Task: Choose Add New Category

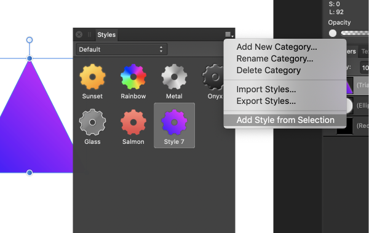Action: (277, 47)
